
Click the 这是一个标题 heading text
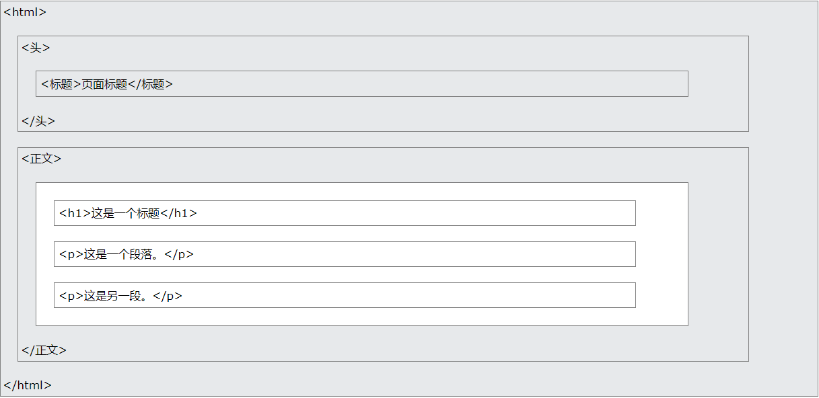coord(125,213)
